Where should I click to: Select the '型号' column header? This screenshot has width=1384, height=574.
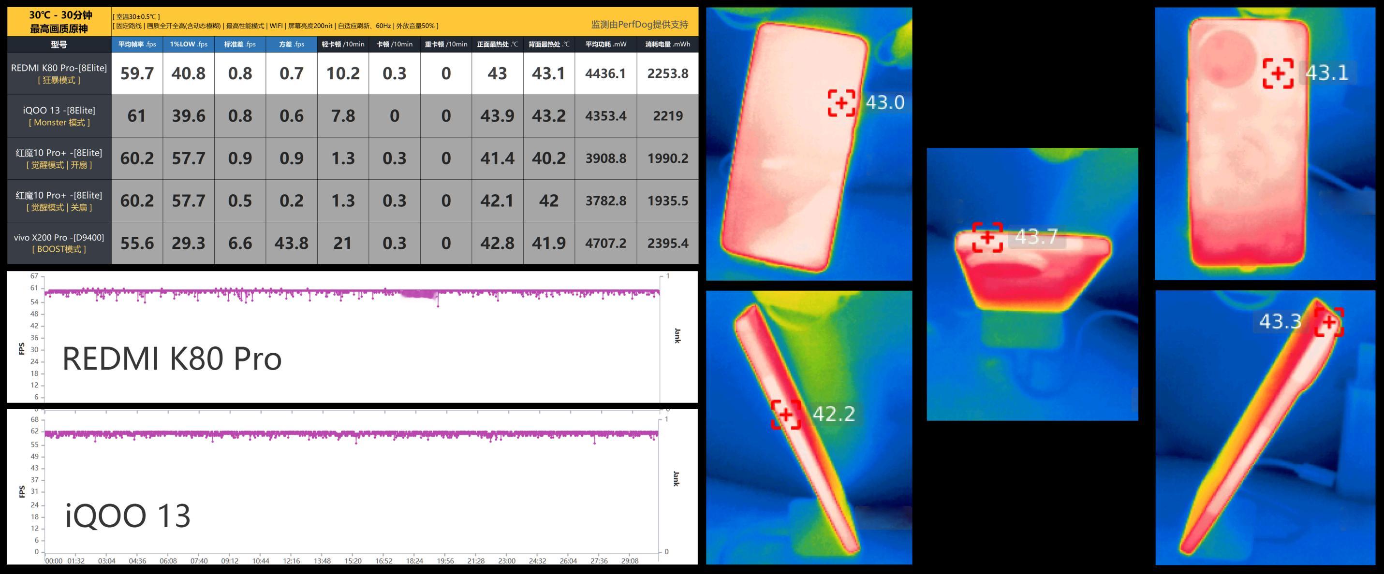click(x=59, y=44)
